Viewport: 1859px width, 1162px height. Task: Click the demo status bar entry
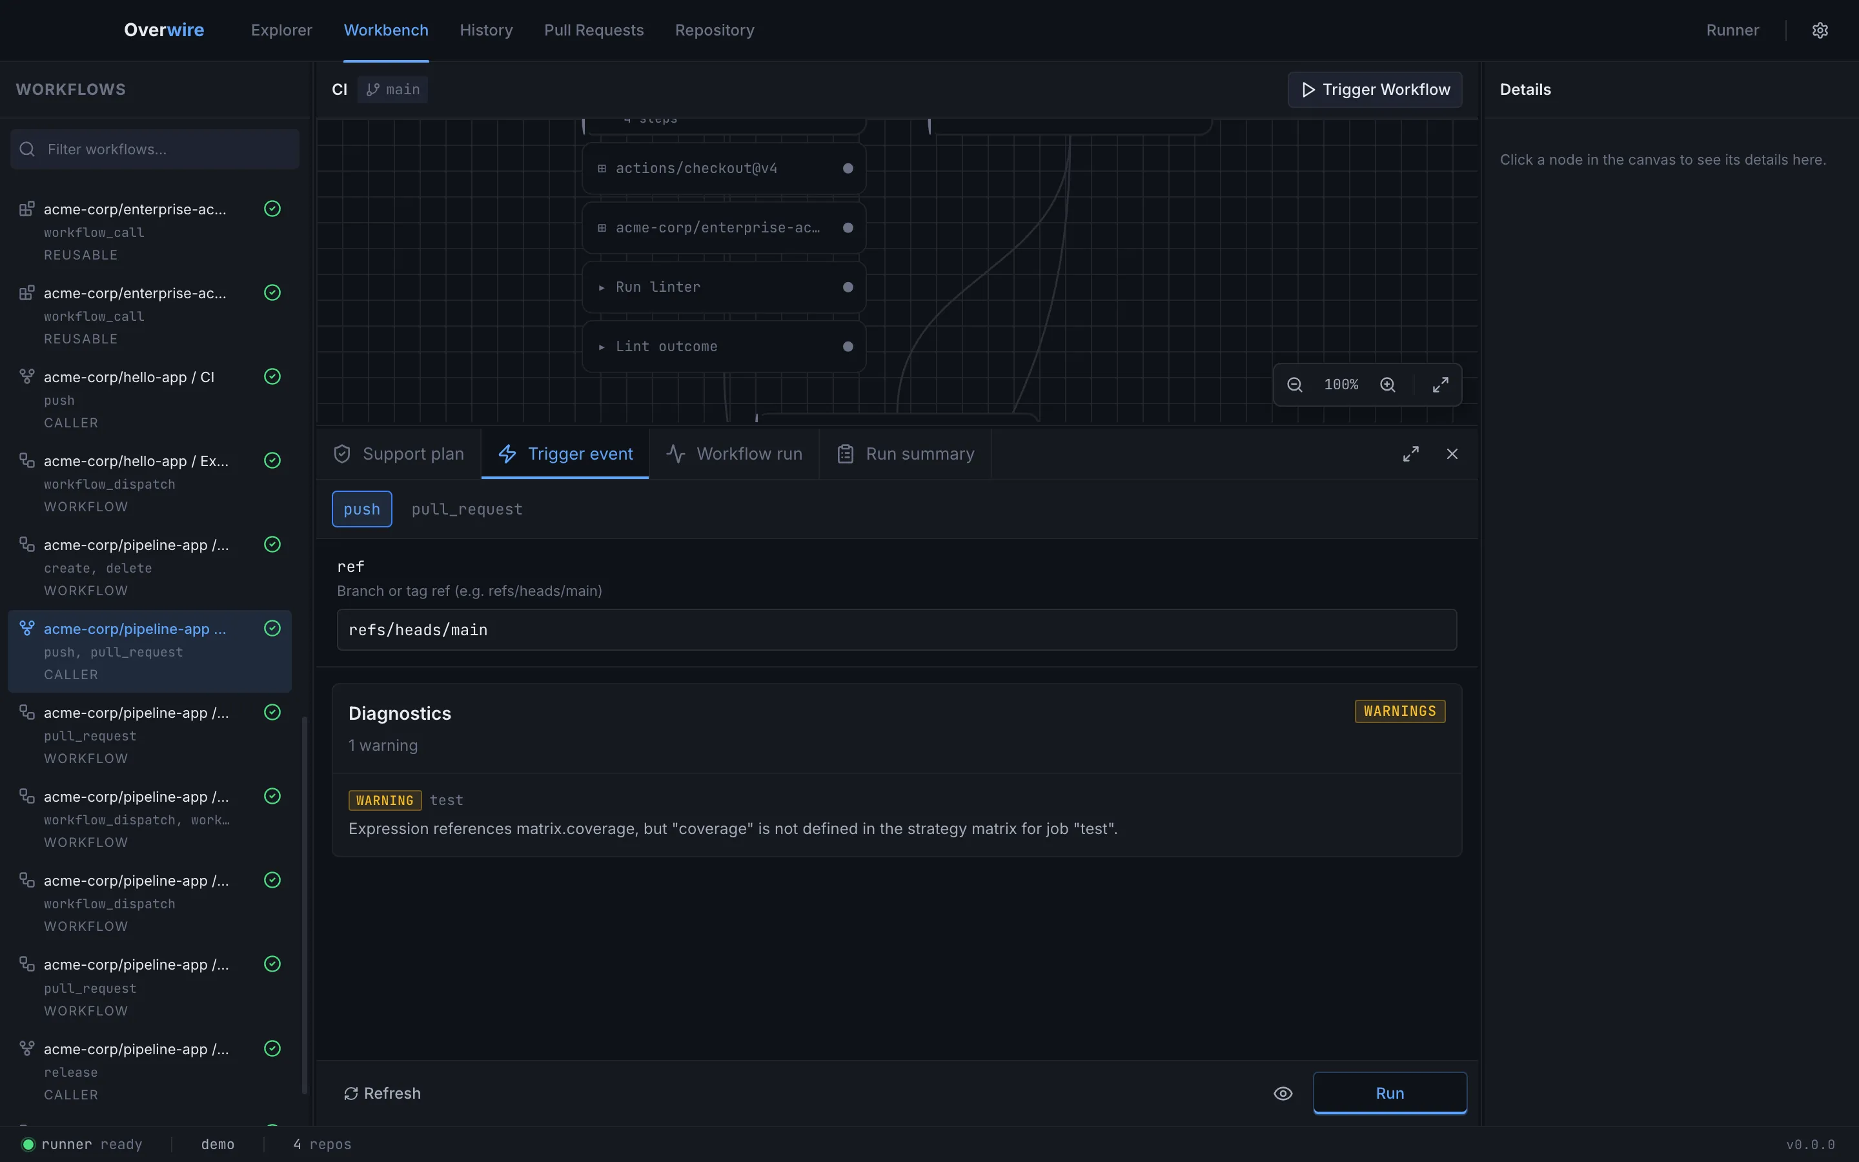pos(218,1145)
